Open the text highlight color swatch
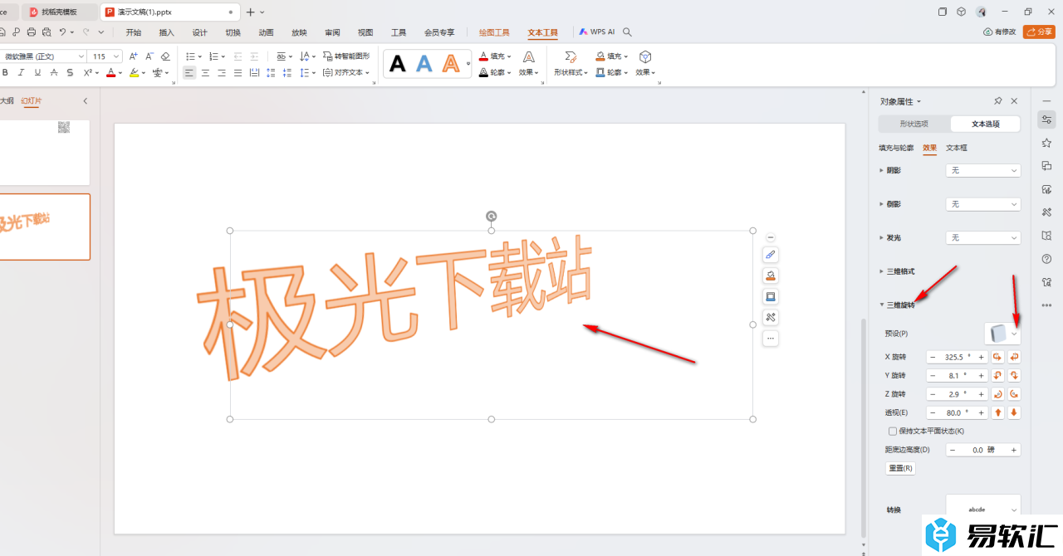 [134, 73]
